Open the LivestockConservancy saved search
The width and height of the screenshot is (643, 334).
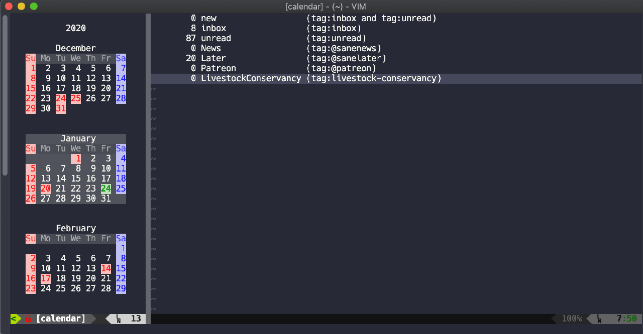tap(251, 78)
